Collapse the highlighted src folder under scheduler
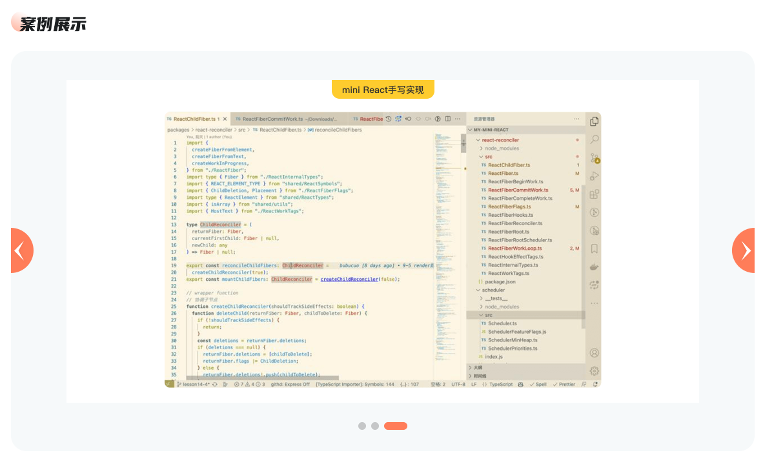Viewport: 774px width, 466px height. click(x=525, y=315)
